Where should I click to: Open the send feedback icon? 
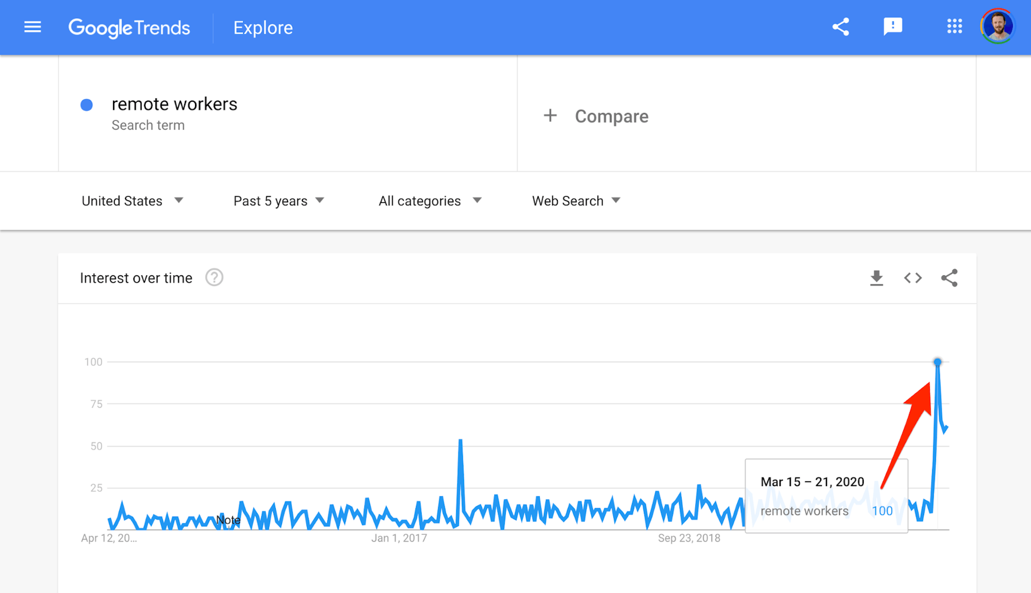pyautogui.click(x=893, y=27)
